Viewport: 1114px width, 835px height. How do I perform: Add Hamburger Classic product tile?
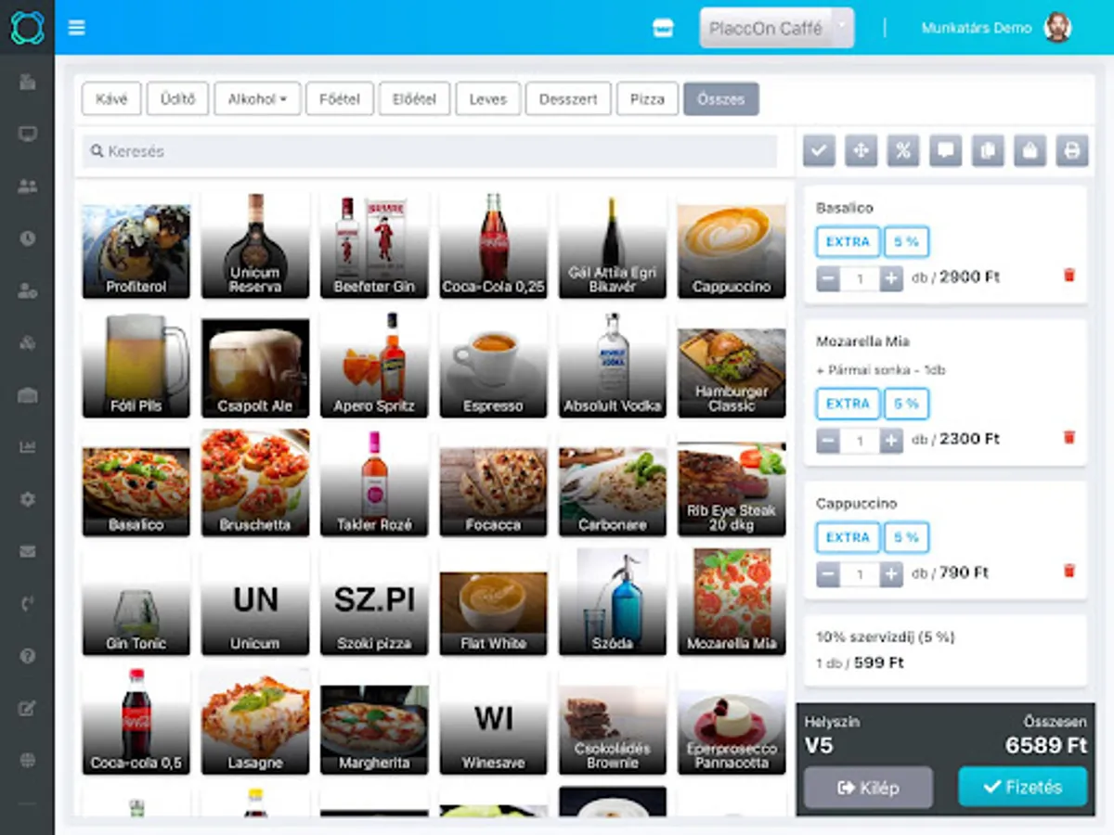coord(732,365)
